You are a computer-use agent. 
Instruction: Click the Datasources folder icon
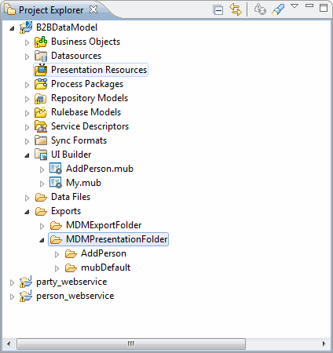pos(41,56)
